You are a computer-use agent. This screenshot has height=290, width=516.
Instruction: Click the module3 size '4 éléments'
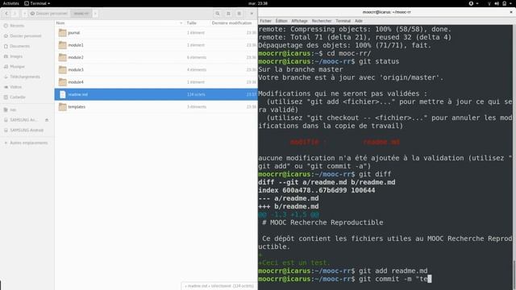pyautogui.click(x=197, y=70)
